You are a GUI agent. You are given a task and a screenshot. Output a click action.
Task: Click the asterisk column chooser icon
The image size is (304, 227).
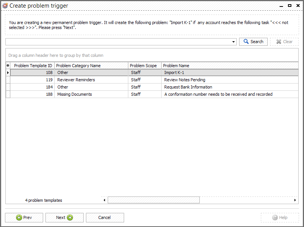pos(8,66)
